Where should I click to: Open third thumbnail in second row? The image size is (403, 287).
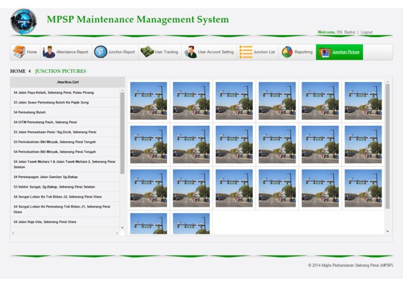[234, 145]
